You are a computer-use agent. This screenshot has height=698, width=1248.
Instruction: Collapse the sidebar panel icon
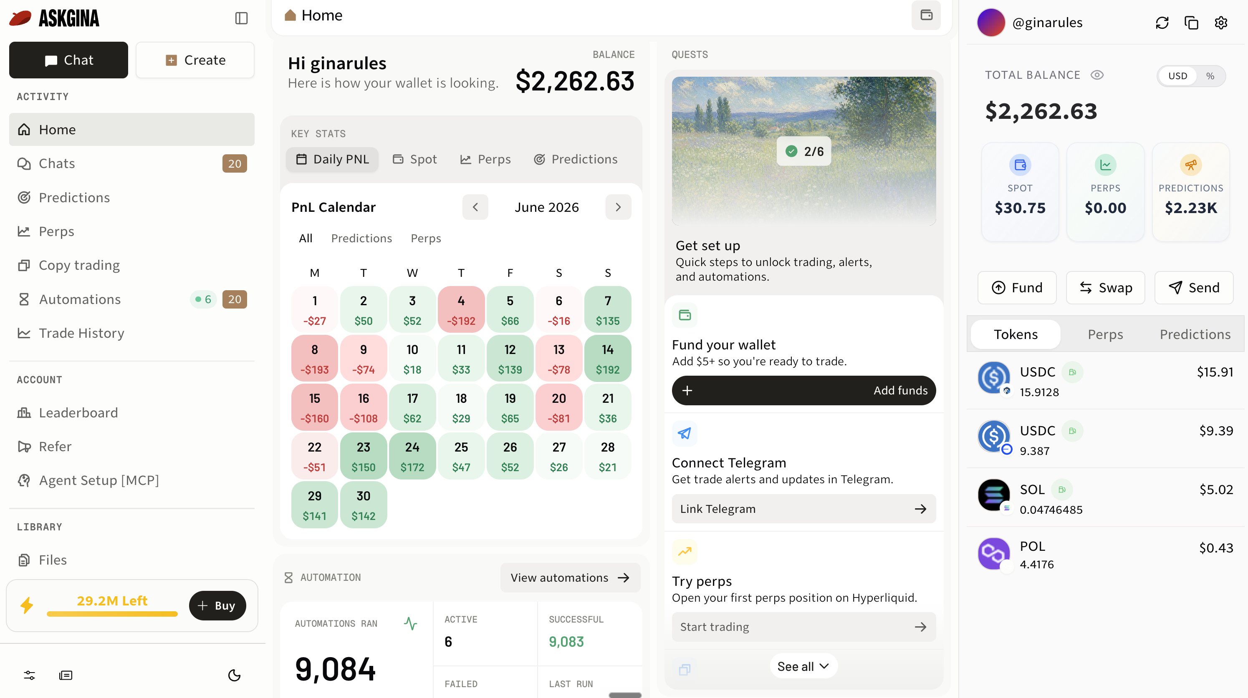point(241,18)
